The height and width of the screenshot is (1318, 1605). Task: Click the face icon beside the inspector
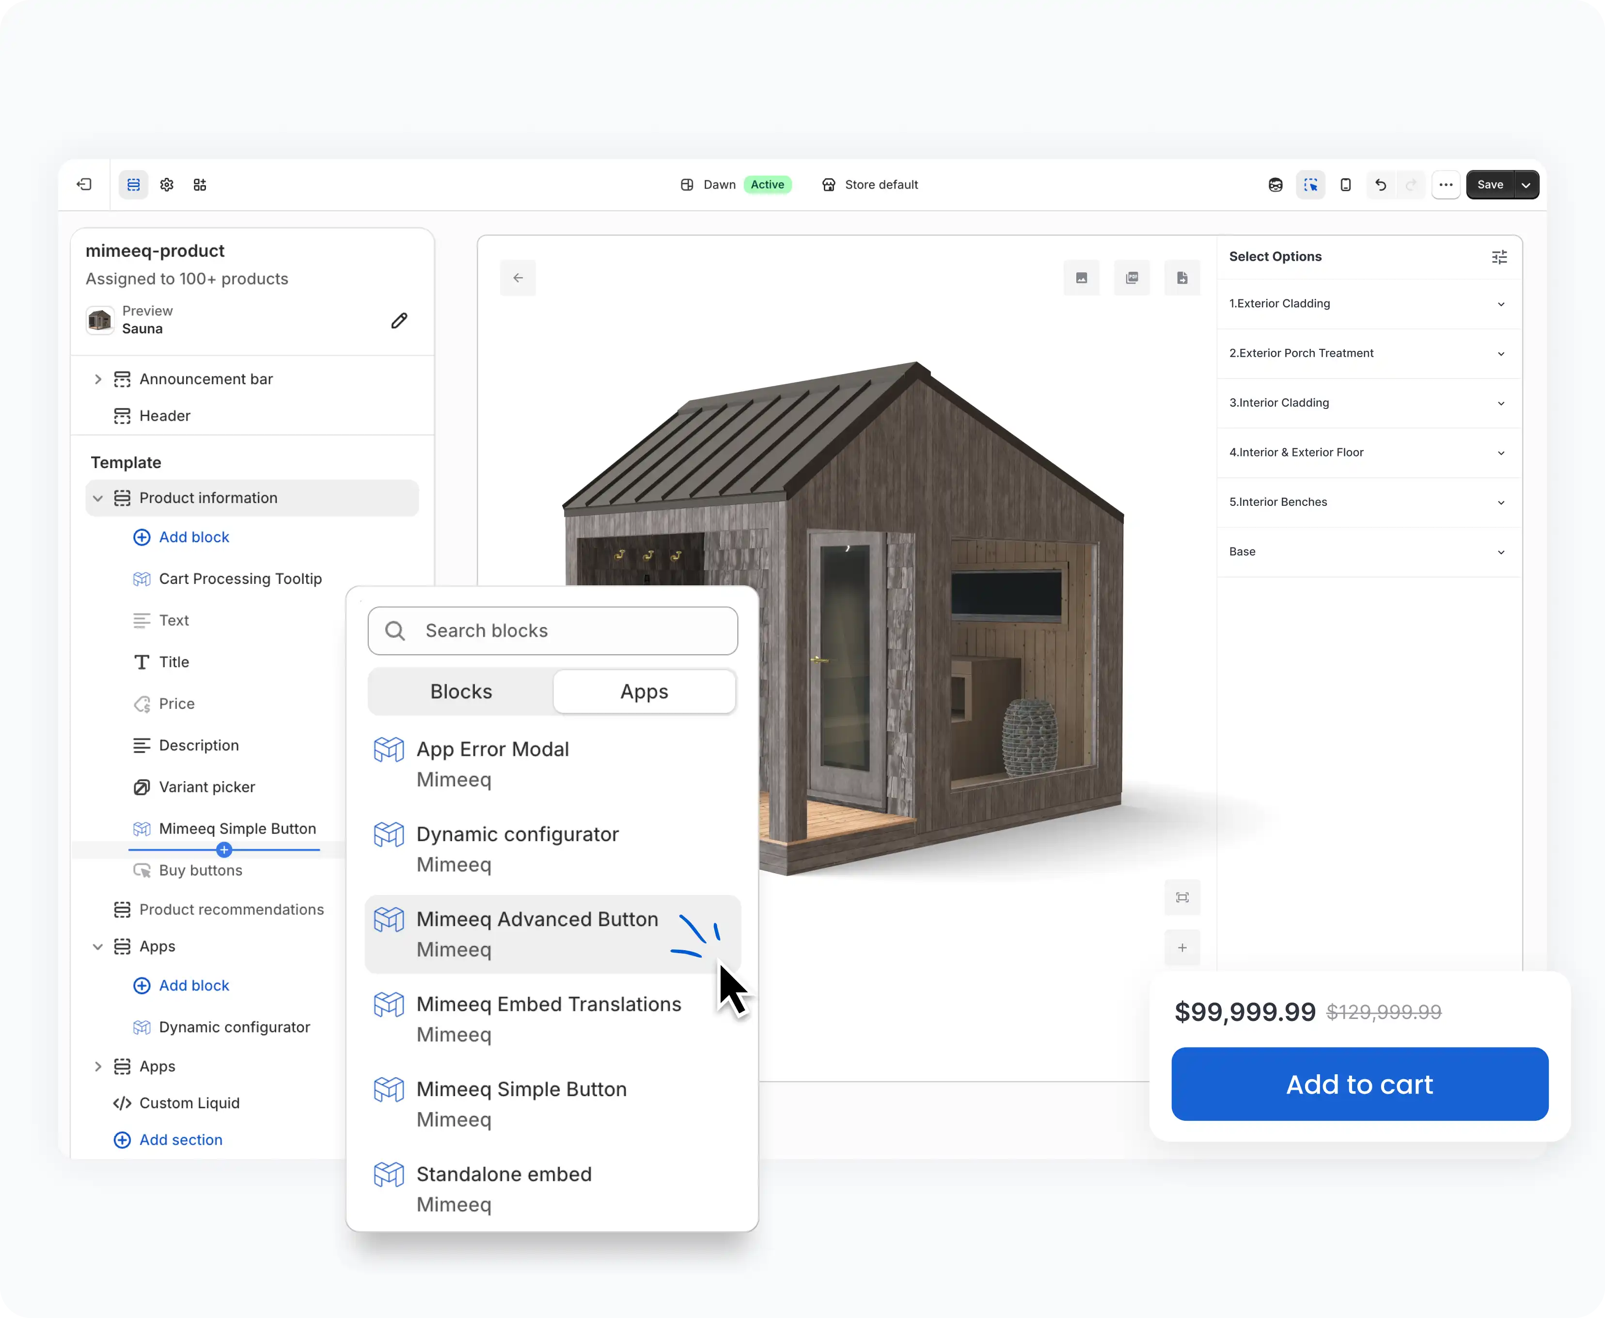coord(1275,185)
